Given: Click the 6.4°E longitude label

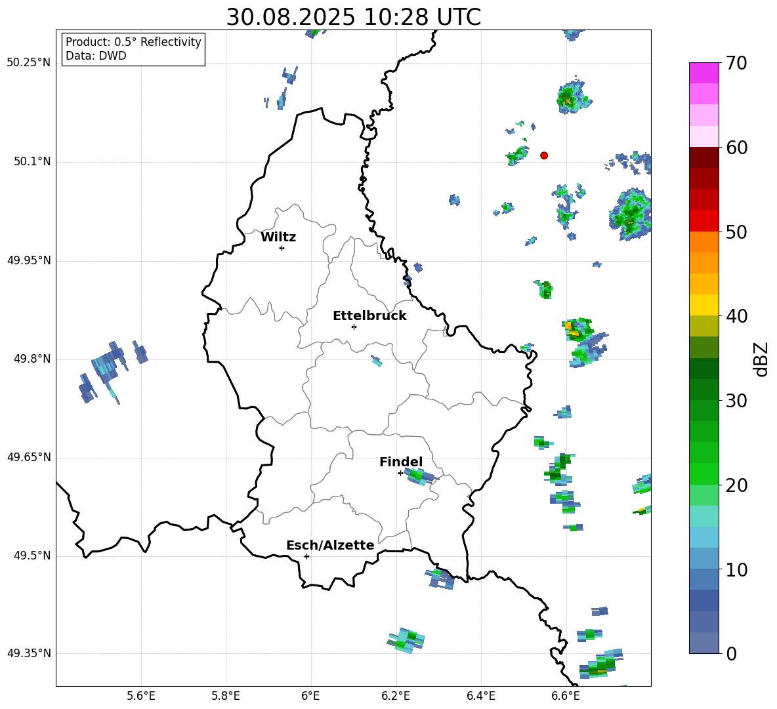Looking at the screenshot, I should pyautogui.click(x=480, y=697).
